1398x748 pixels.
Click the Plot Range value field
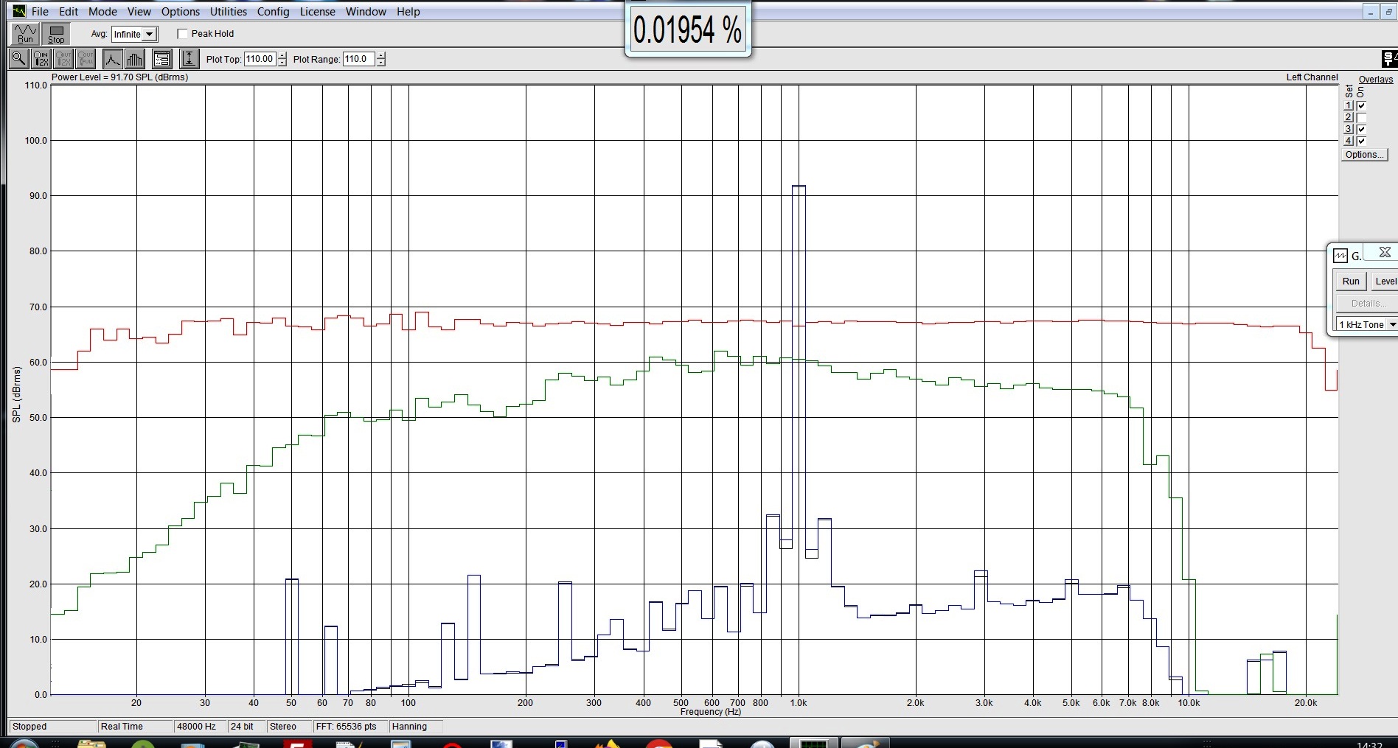coord(358,59)
